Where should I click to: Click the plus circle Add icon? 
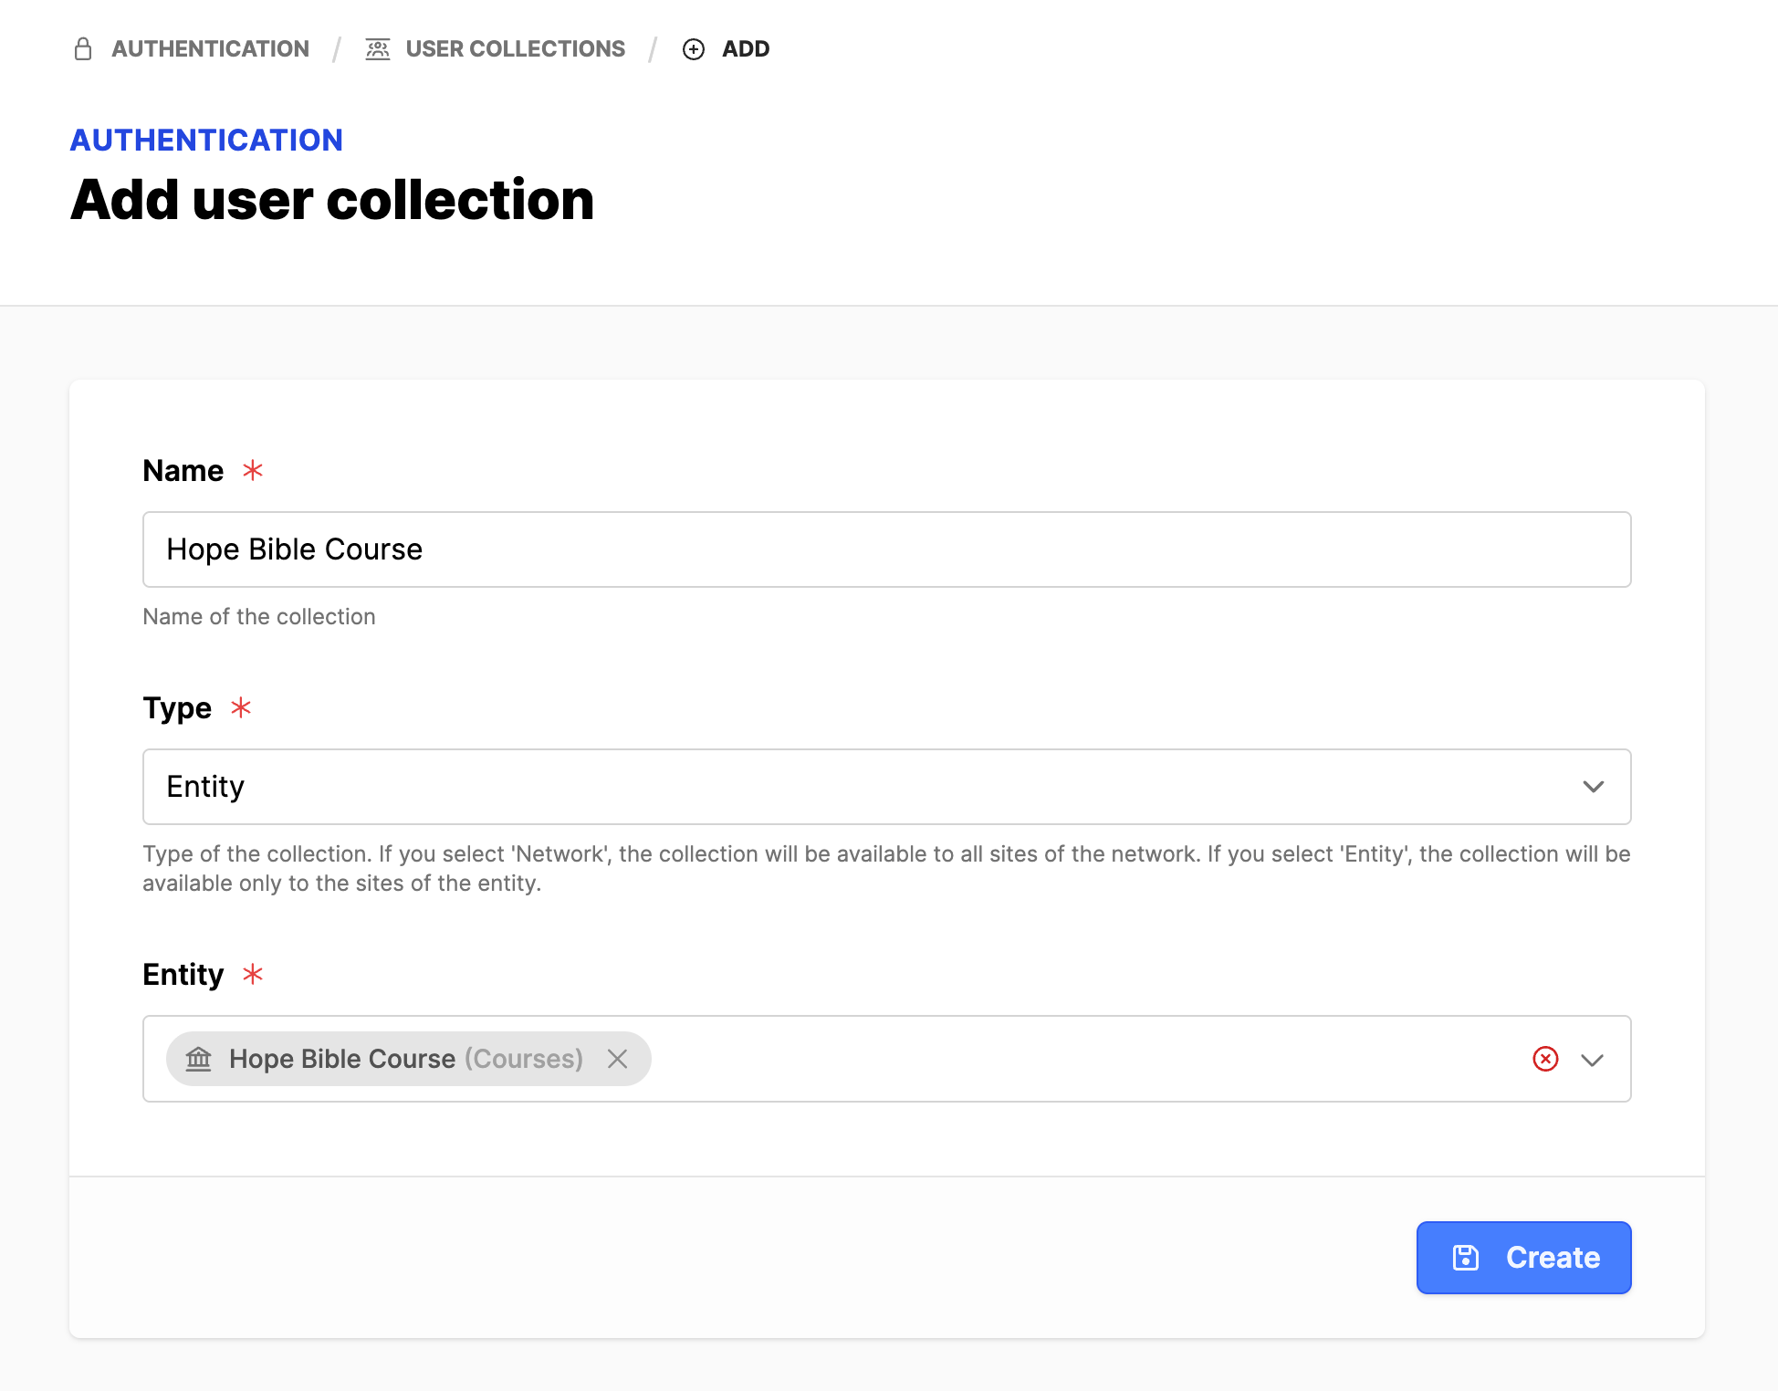click(694, 49)
